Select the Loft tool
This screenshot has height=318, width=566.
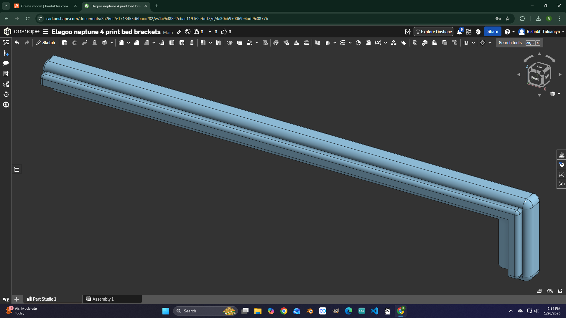(x=95, y=43)
